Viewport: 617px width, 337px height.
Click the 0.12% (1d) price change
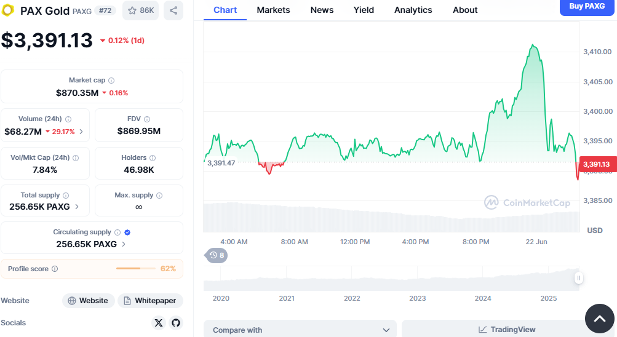click(x=122, y=41)
